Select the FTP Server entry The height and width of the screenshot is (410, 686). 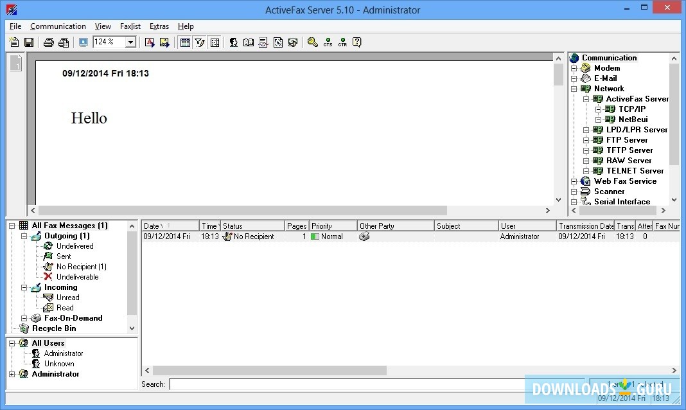click(626, 140)
